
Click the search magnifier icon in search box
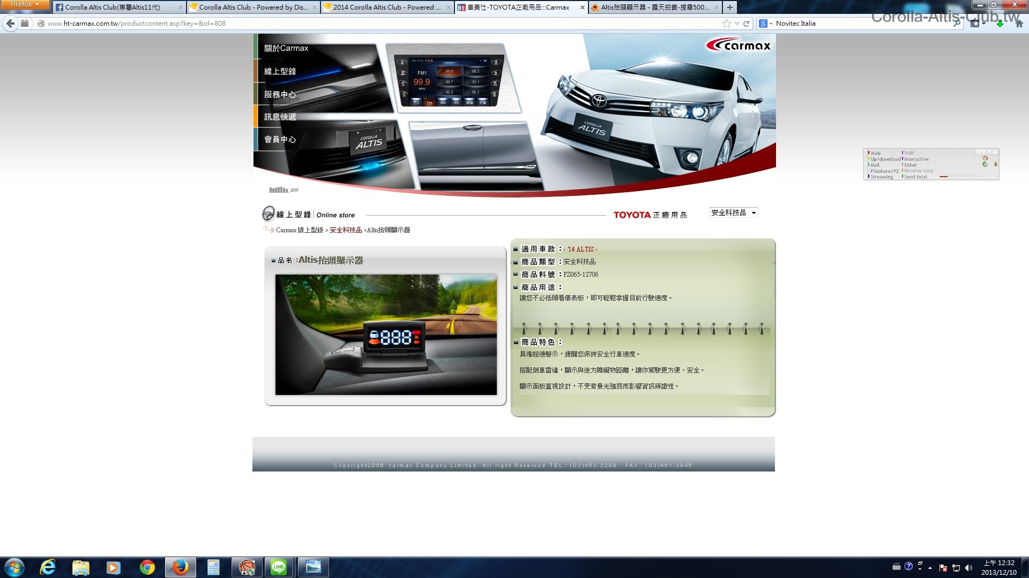958,24
